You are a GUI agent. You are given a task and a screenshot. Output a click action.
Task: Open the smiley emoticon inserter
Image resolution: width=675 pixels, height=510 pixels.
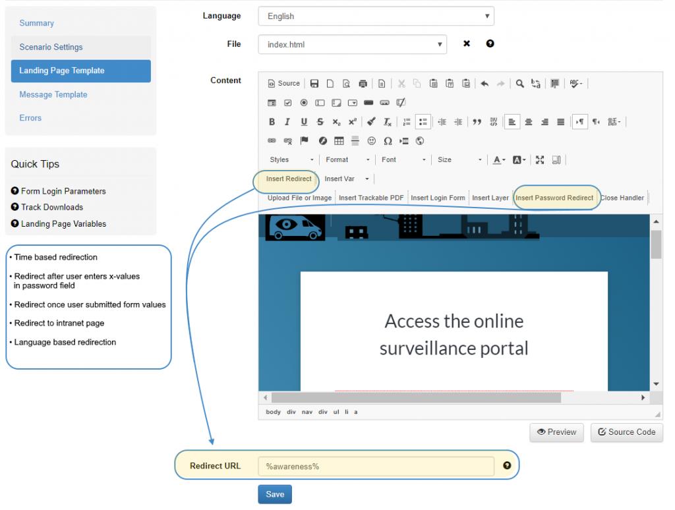coord(372,141)
